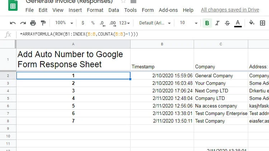Select the General Company cell
The image size is (269, 151).
click(221, 75)
